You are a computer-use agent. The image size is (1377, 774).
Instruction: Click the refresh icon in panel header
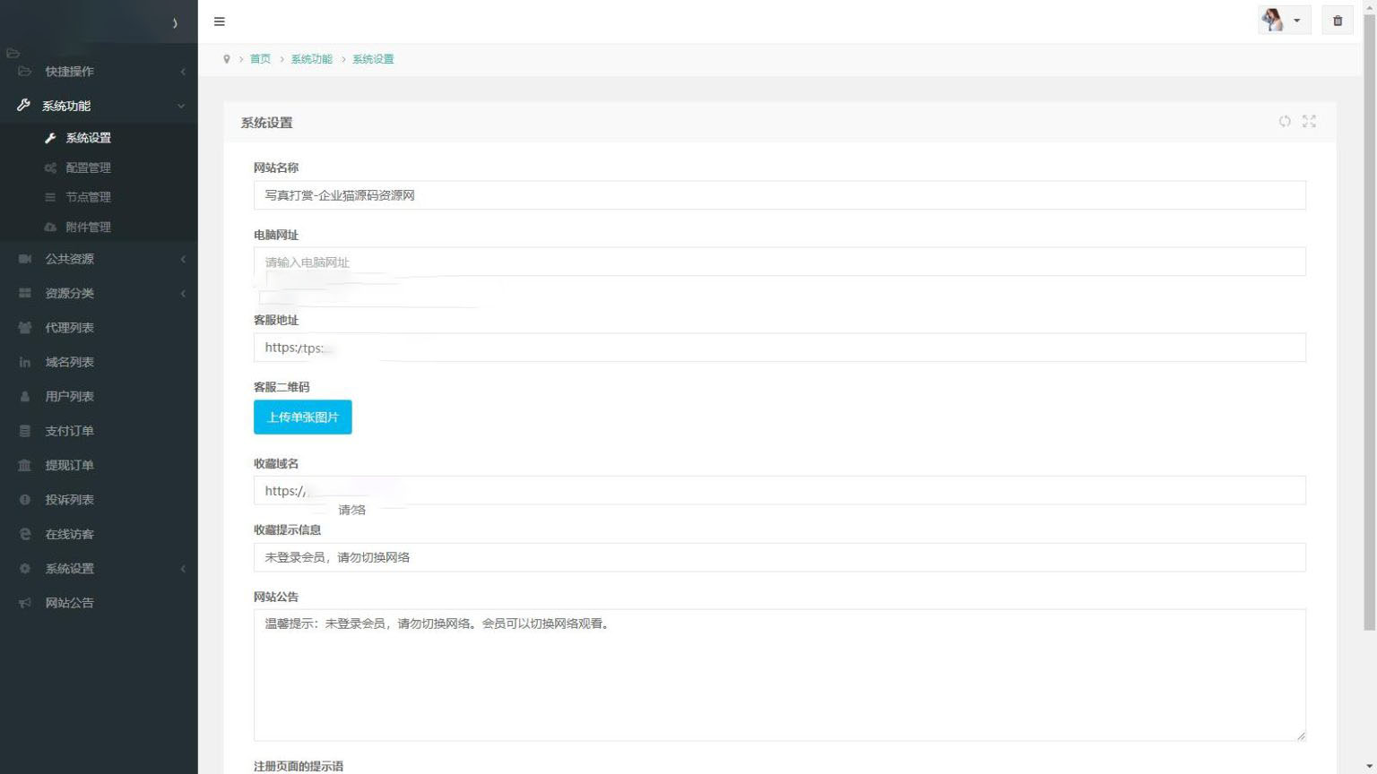1285,122
